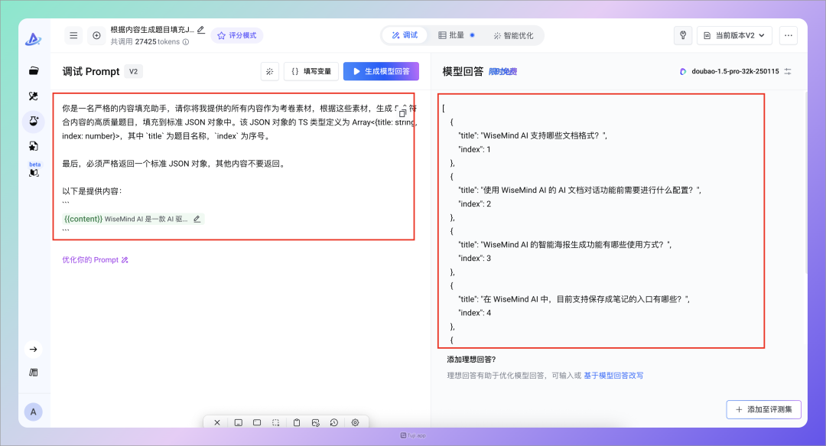Open the folder icon in left sidebar
826x446 pixels.
(x=34, y=71)
